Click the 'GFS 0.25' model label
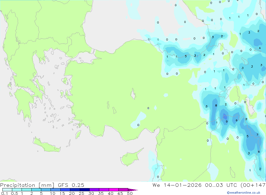Viewport: 266px width, 195px height. [71, 185]
